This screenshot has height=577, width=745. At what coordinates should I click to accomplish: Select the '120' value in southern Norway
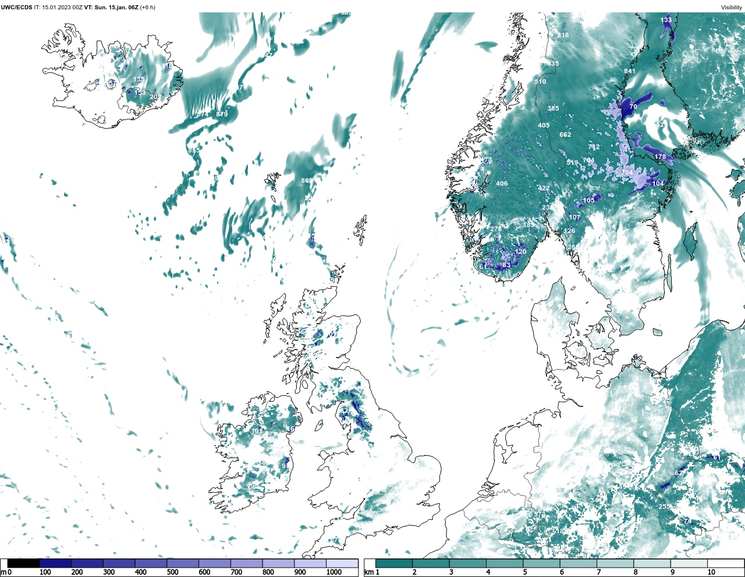point(520,252)
